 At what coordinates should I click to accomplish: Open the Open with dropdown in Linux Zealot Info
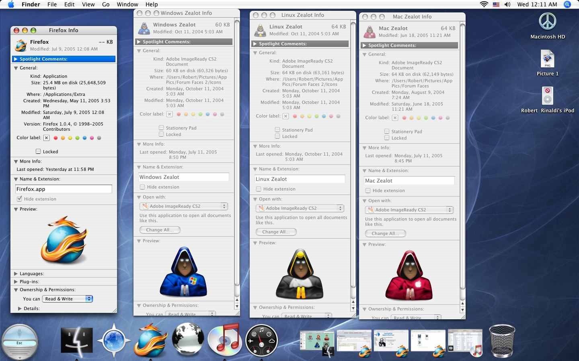point(300,208)
